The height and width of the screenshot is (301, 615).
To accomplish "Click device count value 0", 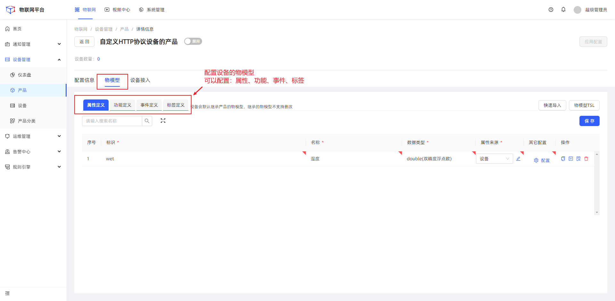I will tap(99, 59).
